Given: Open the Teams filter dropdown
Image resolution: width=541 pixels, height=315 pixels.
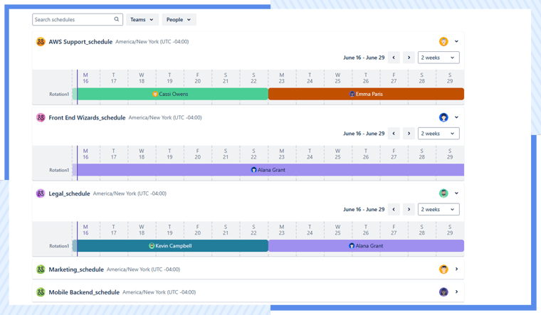Looking at the screenshot, I should 142,20.
